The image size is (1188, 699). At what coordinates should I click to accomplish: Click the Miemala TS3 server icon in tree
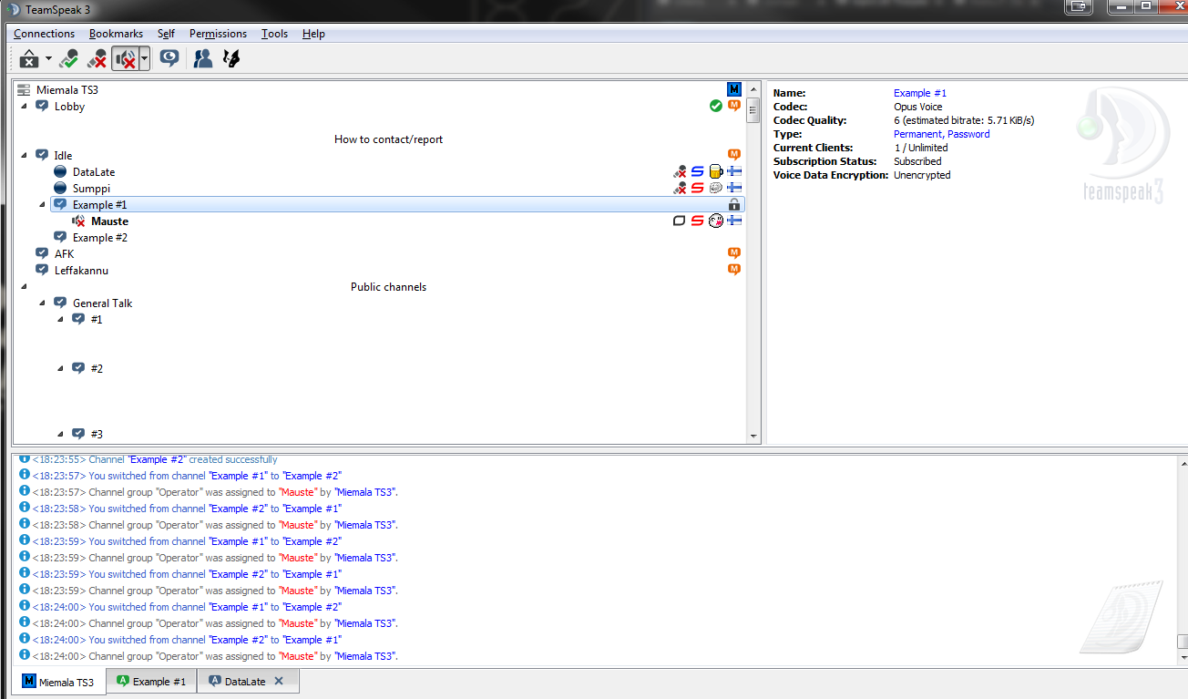[24, 90]
